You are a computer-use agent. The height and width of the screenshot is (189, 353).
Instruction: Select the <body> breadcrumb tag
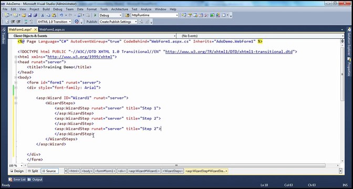(87, 171)
